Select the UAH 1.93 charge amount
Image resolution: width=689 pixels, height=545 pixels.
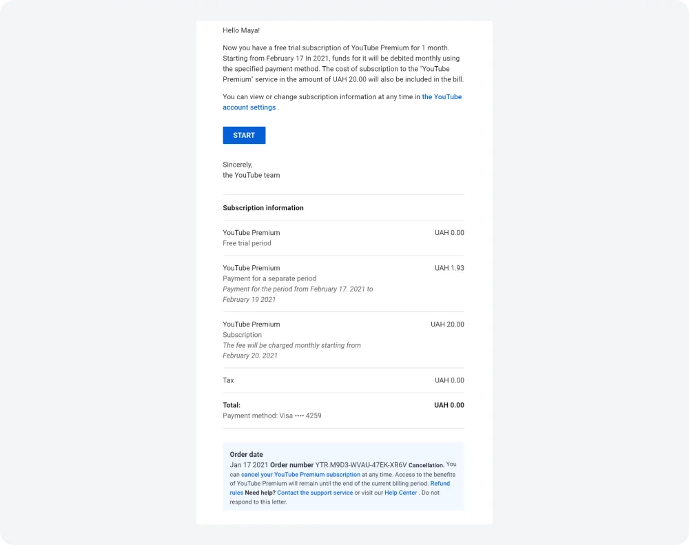click(449, 267)
